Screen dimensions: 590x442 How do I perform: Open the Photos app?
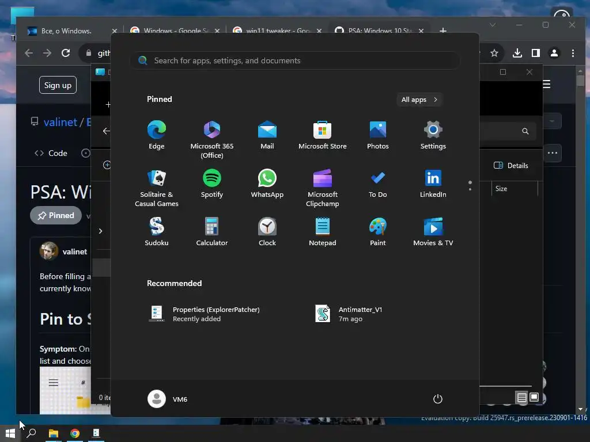(378, 135)
